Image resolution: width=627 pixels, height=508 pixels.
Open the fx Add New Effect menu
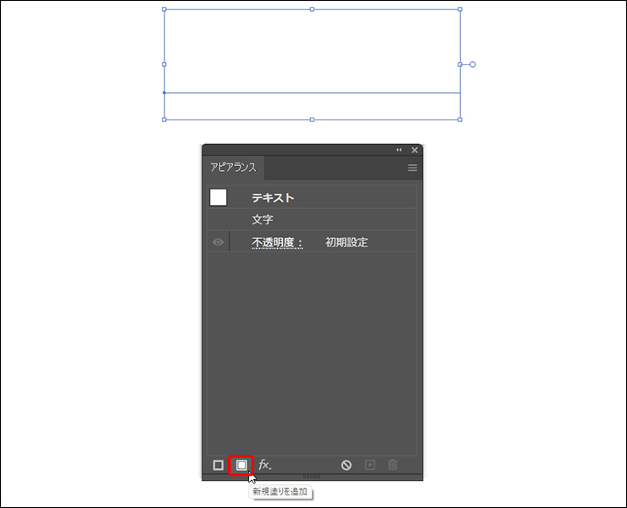[264, 465]
